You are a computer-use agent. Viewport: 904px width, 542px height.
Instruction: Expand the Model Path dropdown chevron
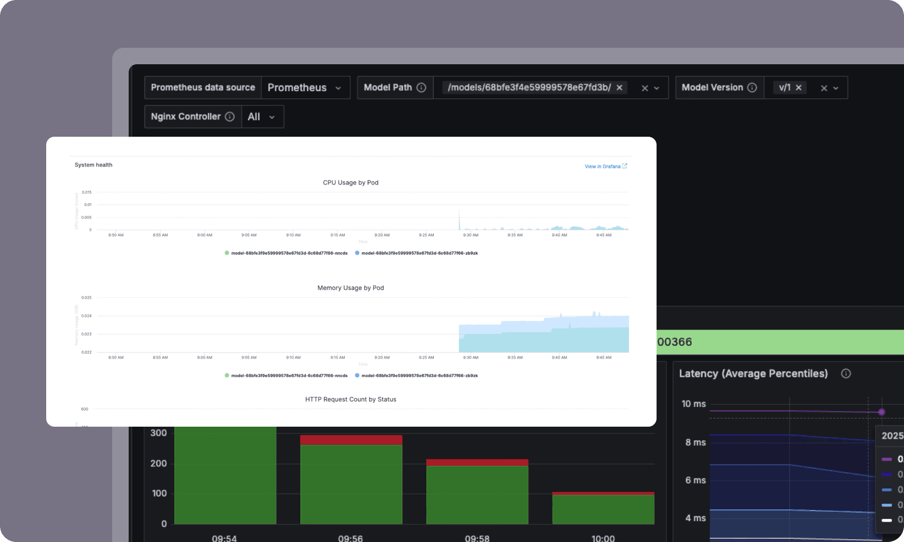tap(657, 88)
